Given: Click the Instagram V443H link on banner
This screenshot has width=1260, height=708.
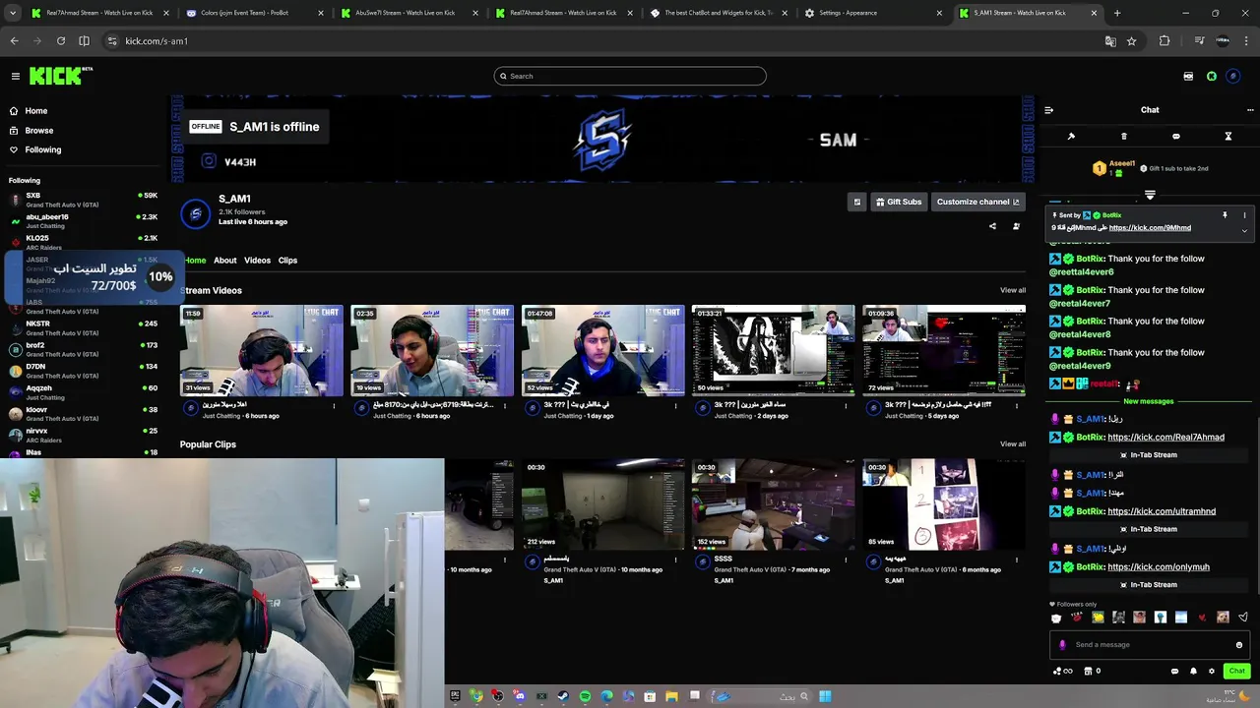Looking at the screenshot, I should (x=229, y=162).
